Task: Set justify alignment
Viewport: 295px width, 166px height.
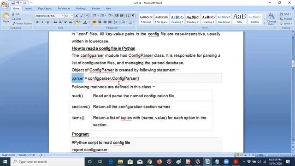Action: (x=110, y=22)
